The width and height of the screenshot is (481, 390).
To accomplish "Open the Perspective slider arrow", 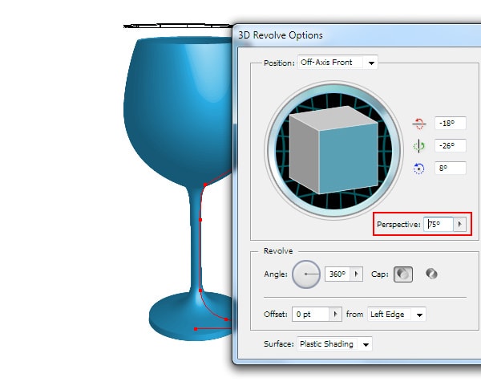I will [x=459, y=224].
